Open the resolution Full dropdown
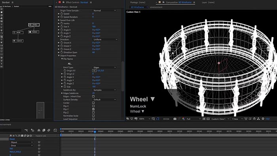The image size is (277, 156). coord(194,119)
